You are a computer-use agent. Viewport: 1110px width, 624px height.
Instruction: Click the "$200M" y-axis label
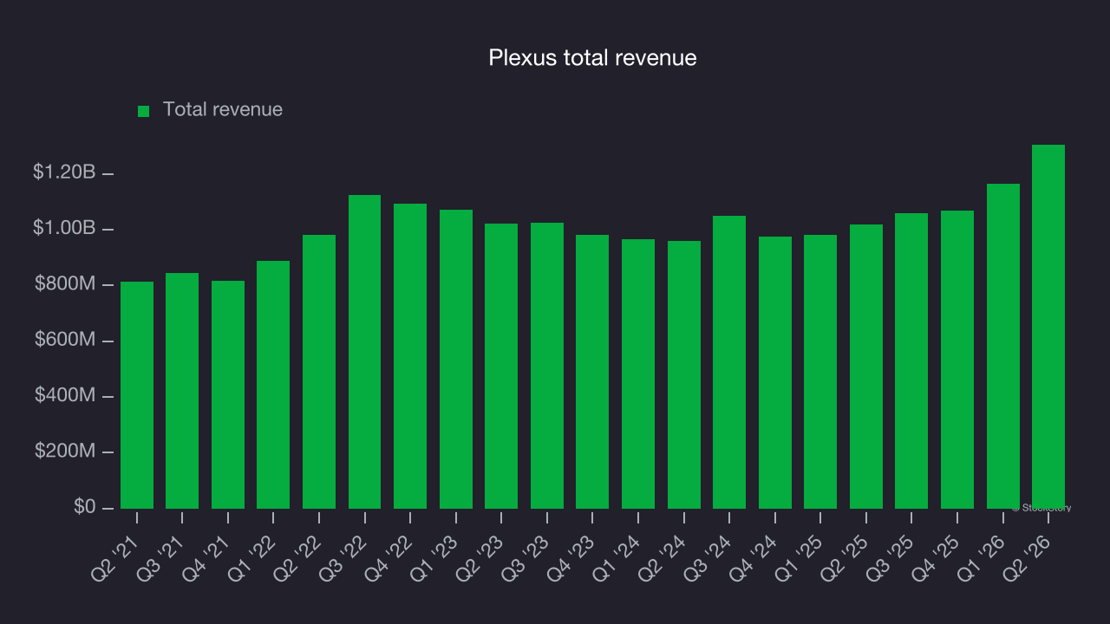pyautogui.click(x=65, y=451)
